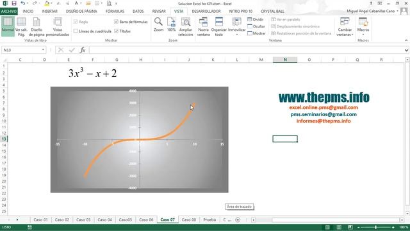Click pms.seminarios@gmail.com address
The image size is (410, 231).
(324, 114)
